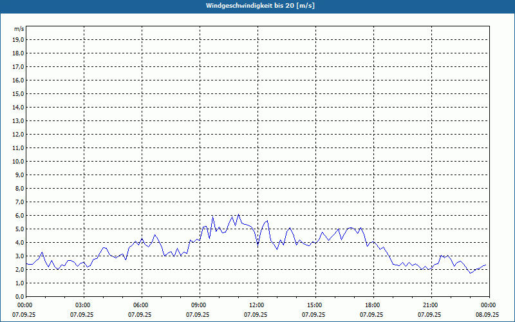Click the 00:00 time label at left start
The height and width of the screenshot is (322, 515).
25,305
